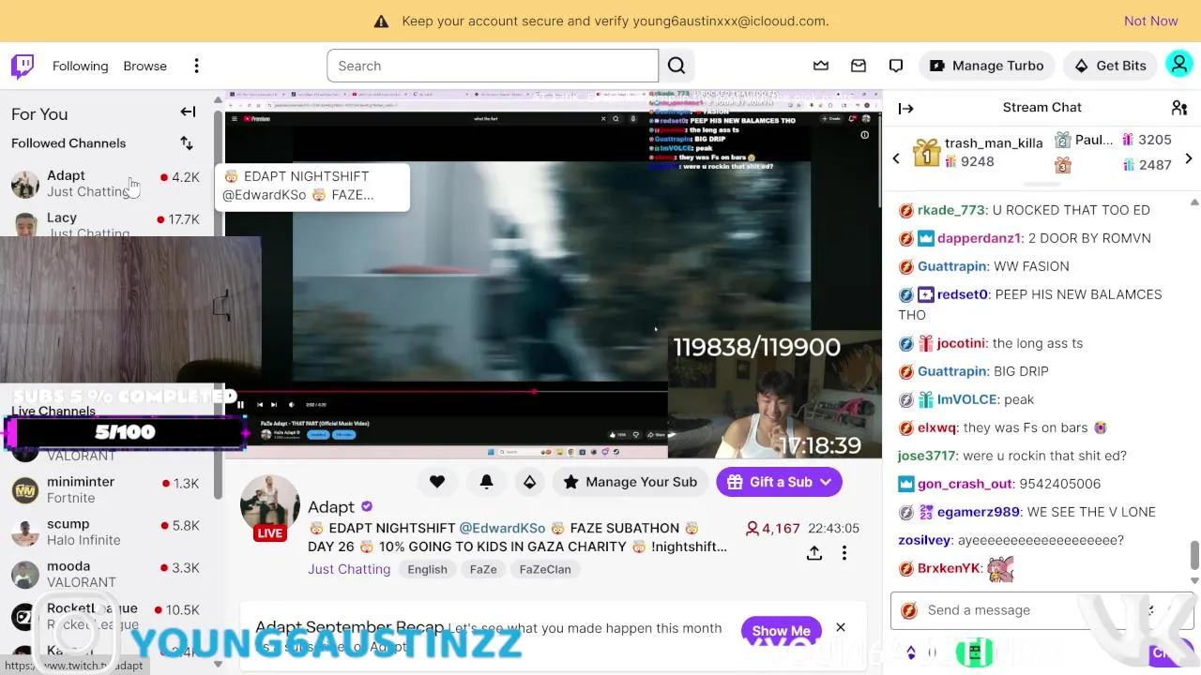1201x675 pixels.
Task: Show previous gift leaderboard entry
Action: point(896,158)
